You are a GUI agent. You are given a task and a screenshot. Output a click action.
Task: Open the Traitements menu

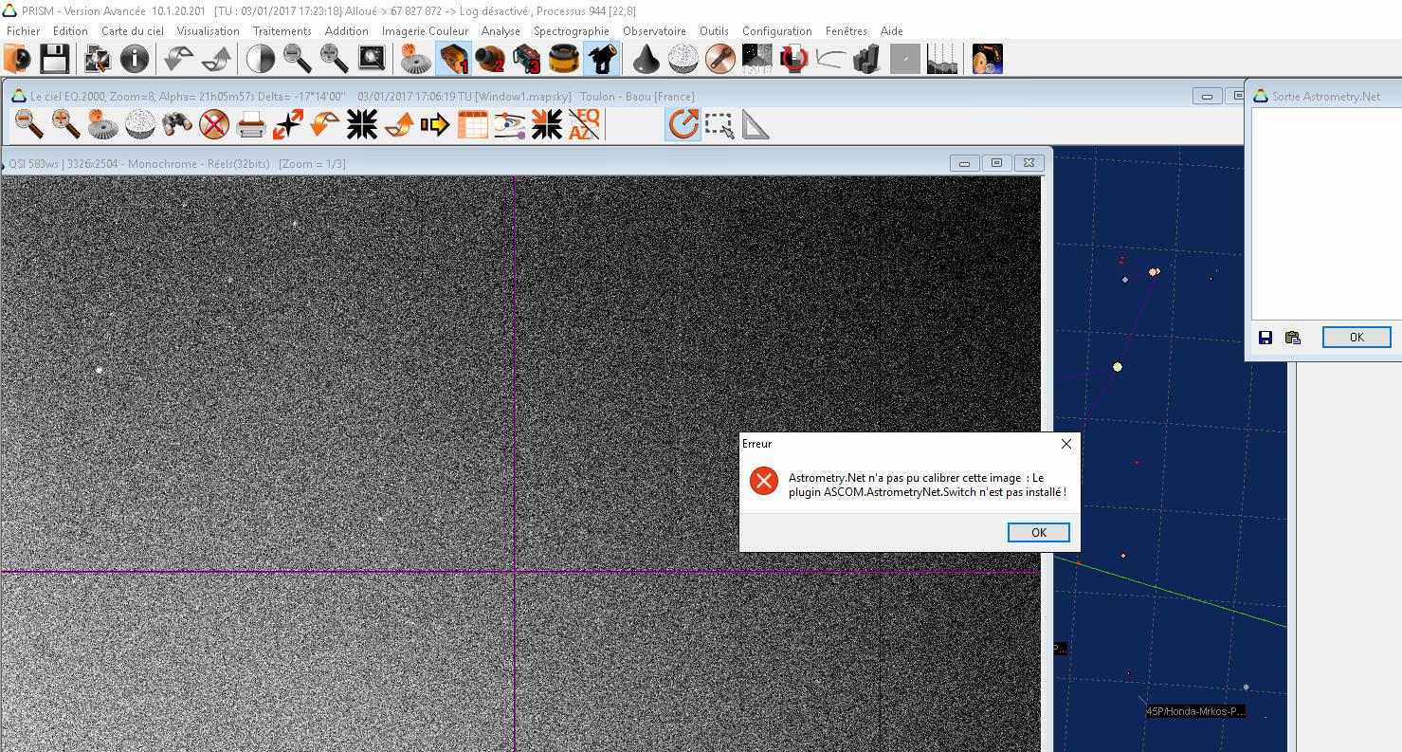tap(282, 31)
